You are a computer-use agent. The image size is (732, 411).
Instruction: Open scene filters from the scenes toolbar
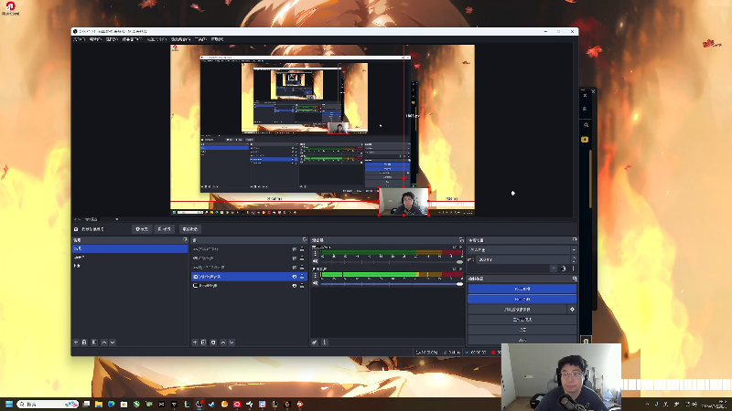(x=94, y=342)
